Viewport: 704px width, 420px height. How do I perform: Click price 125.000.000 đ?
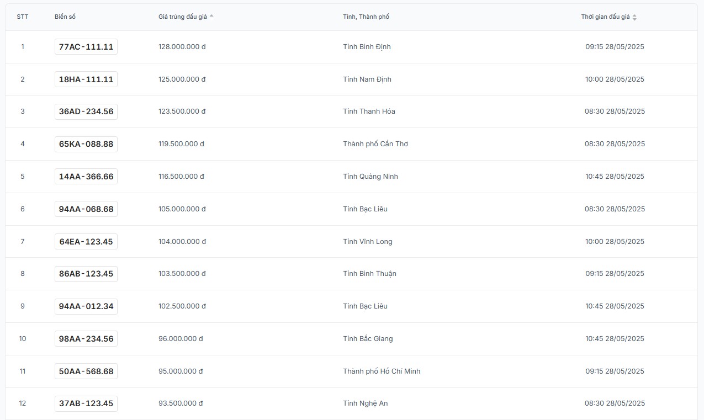tap(182, 79)
